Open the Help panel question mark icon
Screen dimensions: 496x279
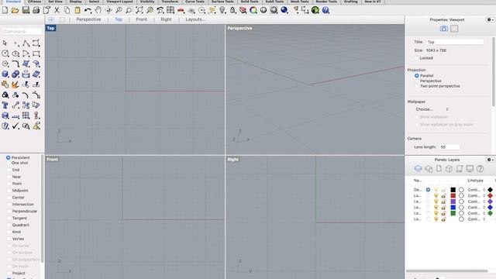[x=480, y=169]
